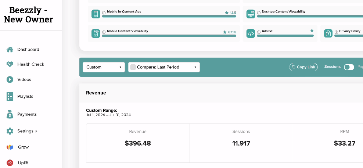Click the Jul 1, 2024 – Jul 31, 2024 range
This screenshot has width=363, height=168.
(x=108, y=115)
